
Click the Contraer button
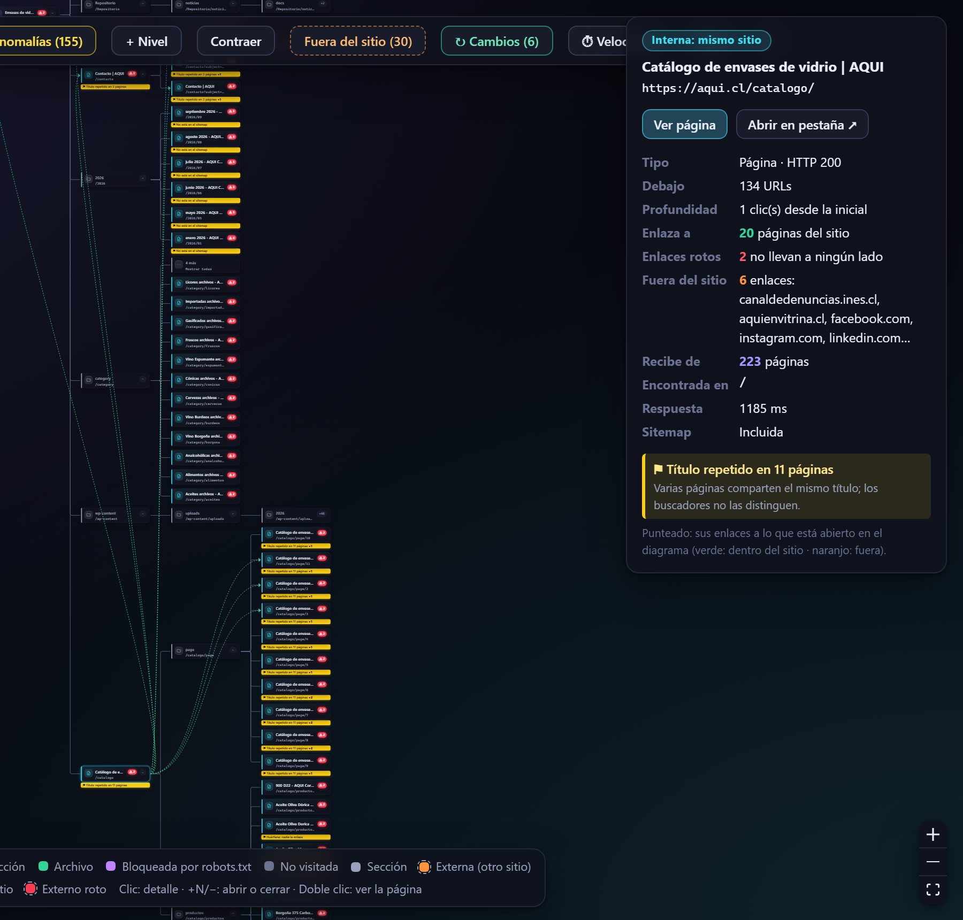(236, 41)
